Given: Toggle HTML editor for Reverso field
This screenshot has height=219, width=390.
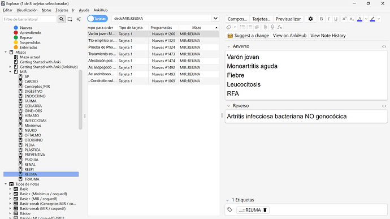Looking at the screenshot, I should (384, 106).
